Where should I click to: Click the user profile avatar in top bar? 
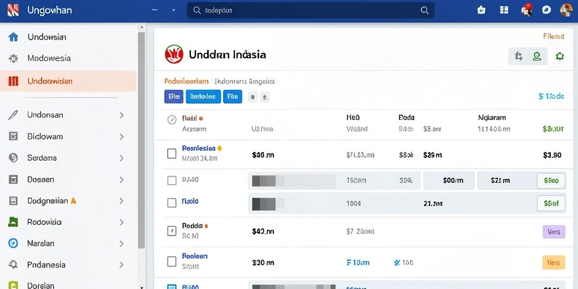tap(566, 10)
